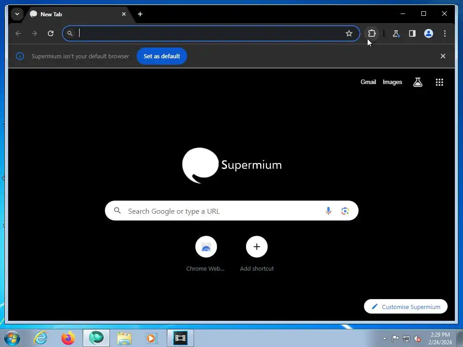Click the magnifier in the page search box

click(x=118, y=211)
